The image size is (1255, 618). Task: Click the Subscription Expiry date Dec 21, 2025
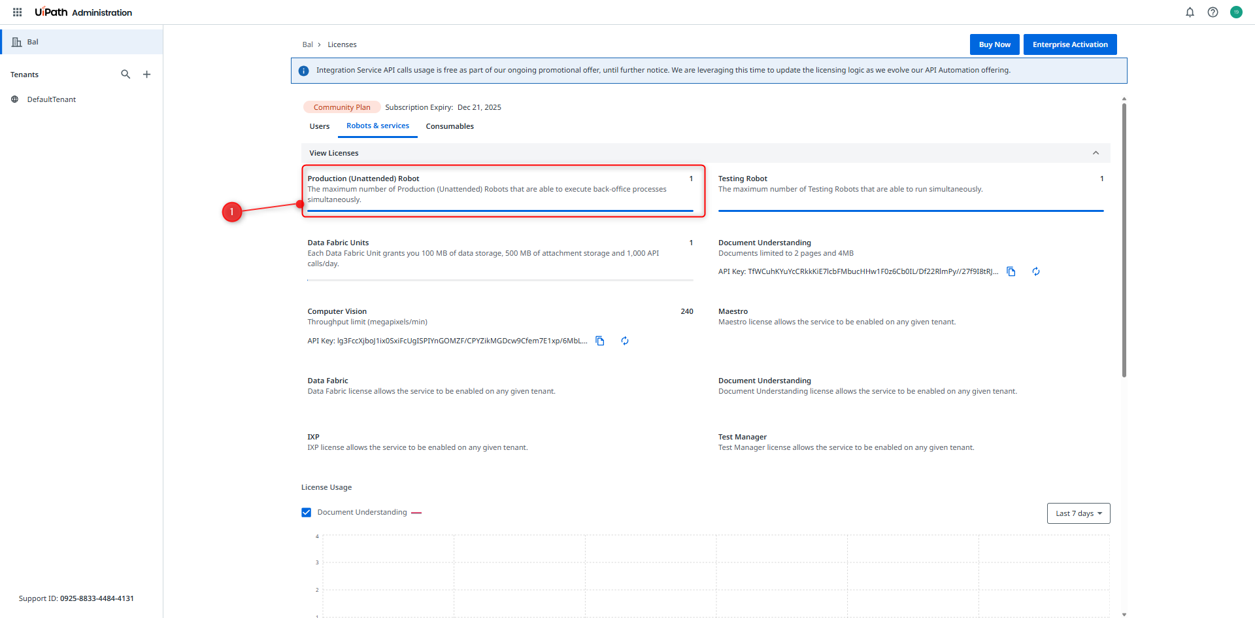pyautogui.click(x=479, y=107)
